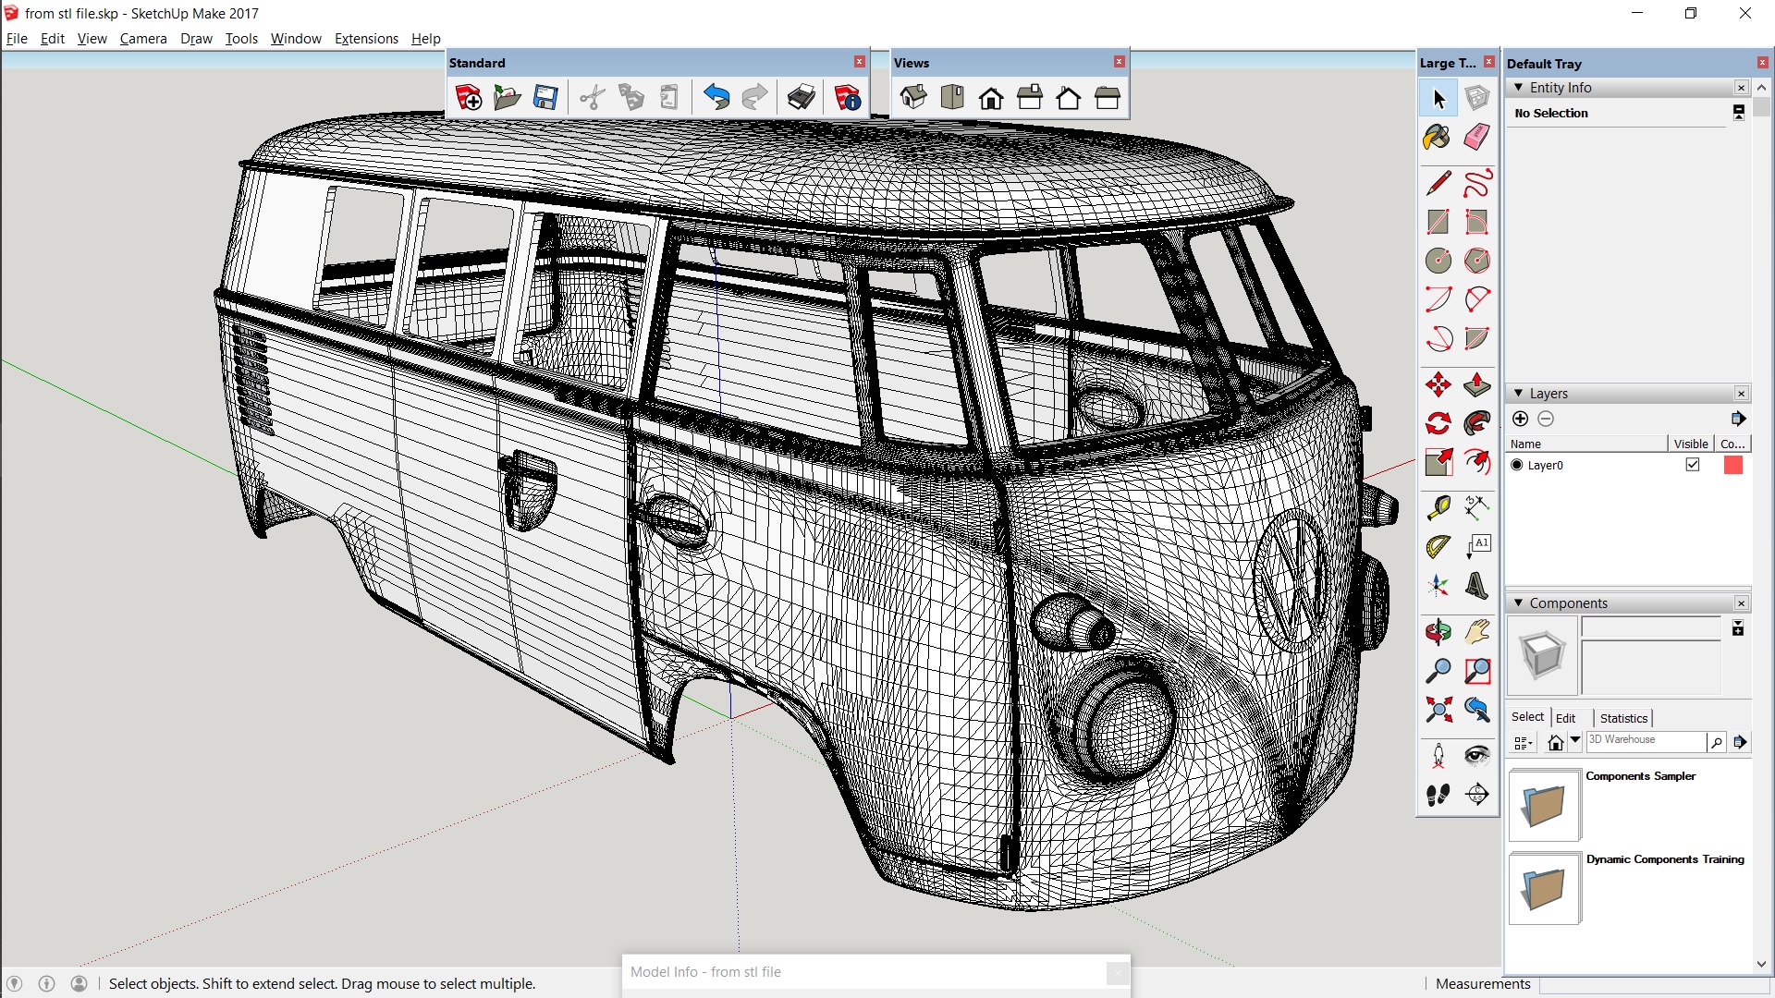Click the geo-location status bar icon
The image size is (1775, 998).
pyautogui.click(x=15, y=984)
